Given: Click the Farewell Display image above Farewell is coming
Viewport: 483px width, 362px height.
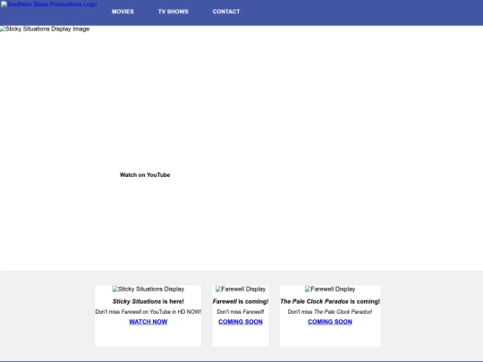Looking at the screenshot, I should tap(241, 289).
